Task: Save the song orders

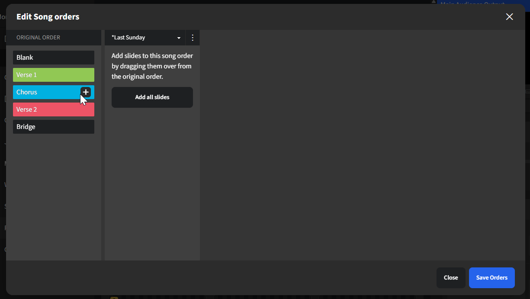Action: click(491, 277)
